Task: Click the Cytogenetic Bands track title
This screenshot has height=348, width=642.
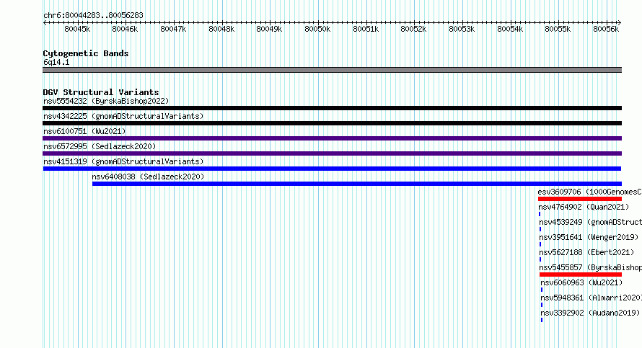Action: [86, 53]
